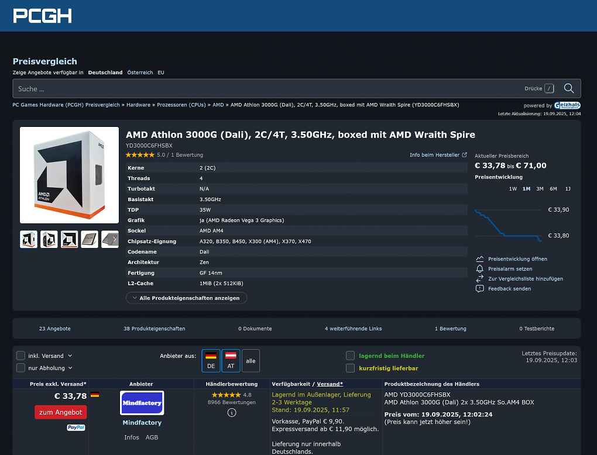Viewport: 597px width, 455px height.
Task: Select the first product thumbnail
Action: 29,239
